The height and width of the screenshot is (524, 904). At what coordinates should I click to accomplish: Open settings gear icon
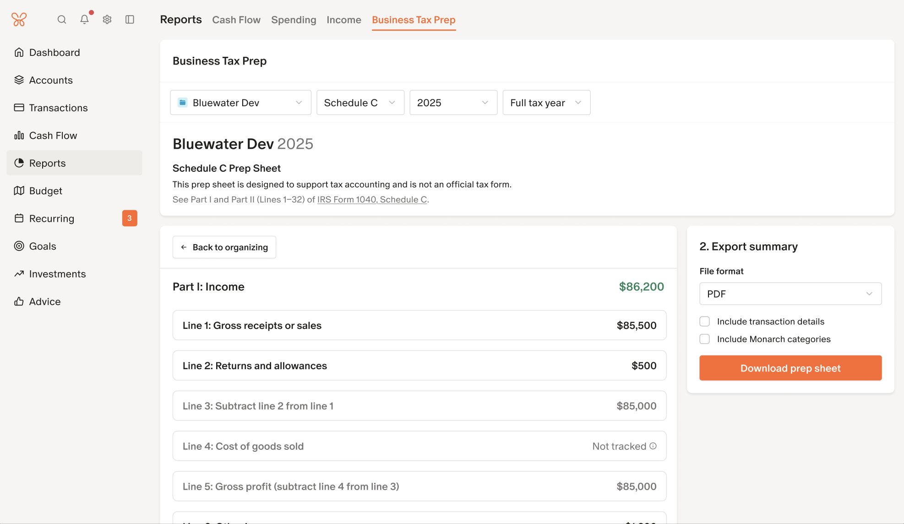coord(107,19)
